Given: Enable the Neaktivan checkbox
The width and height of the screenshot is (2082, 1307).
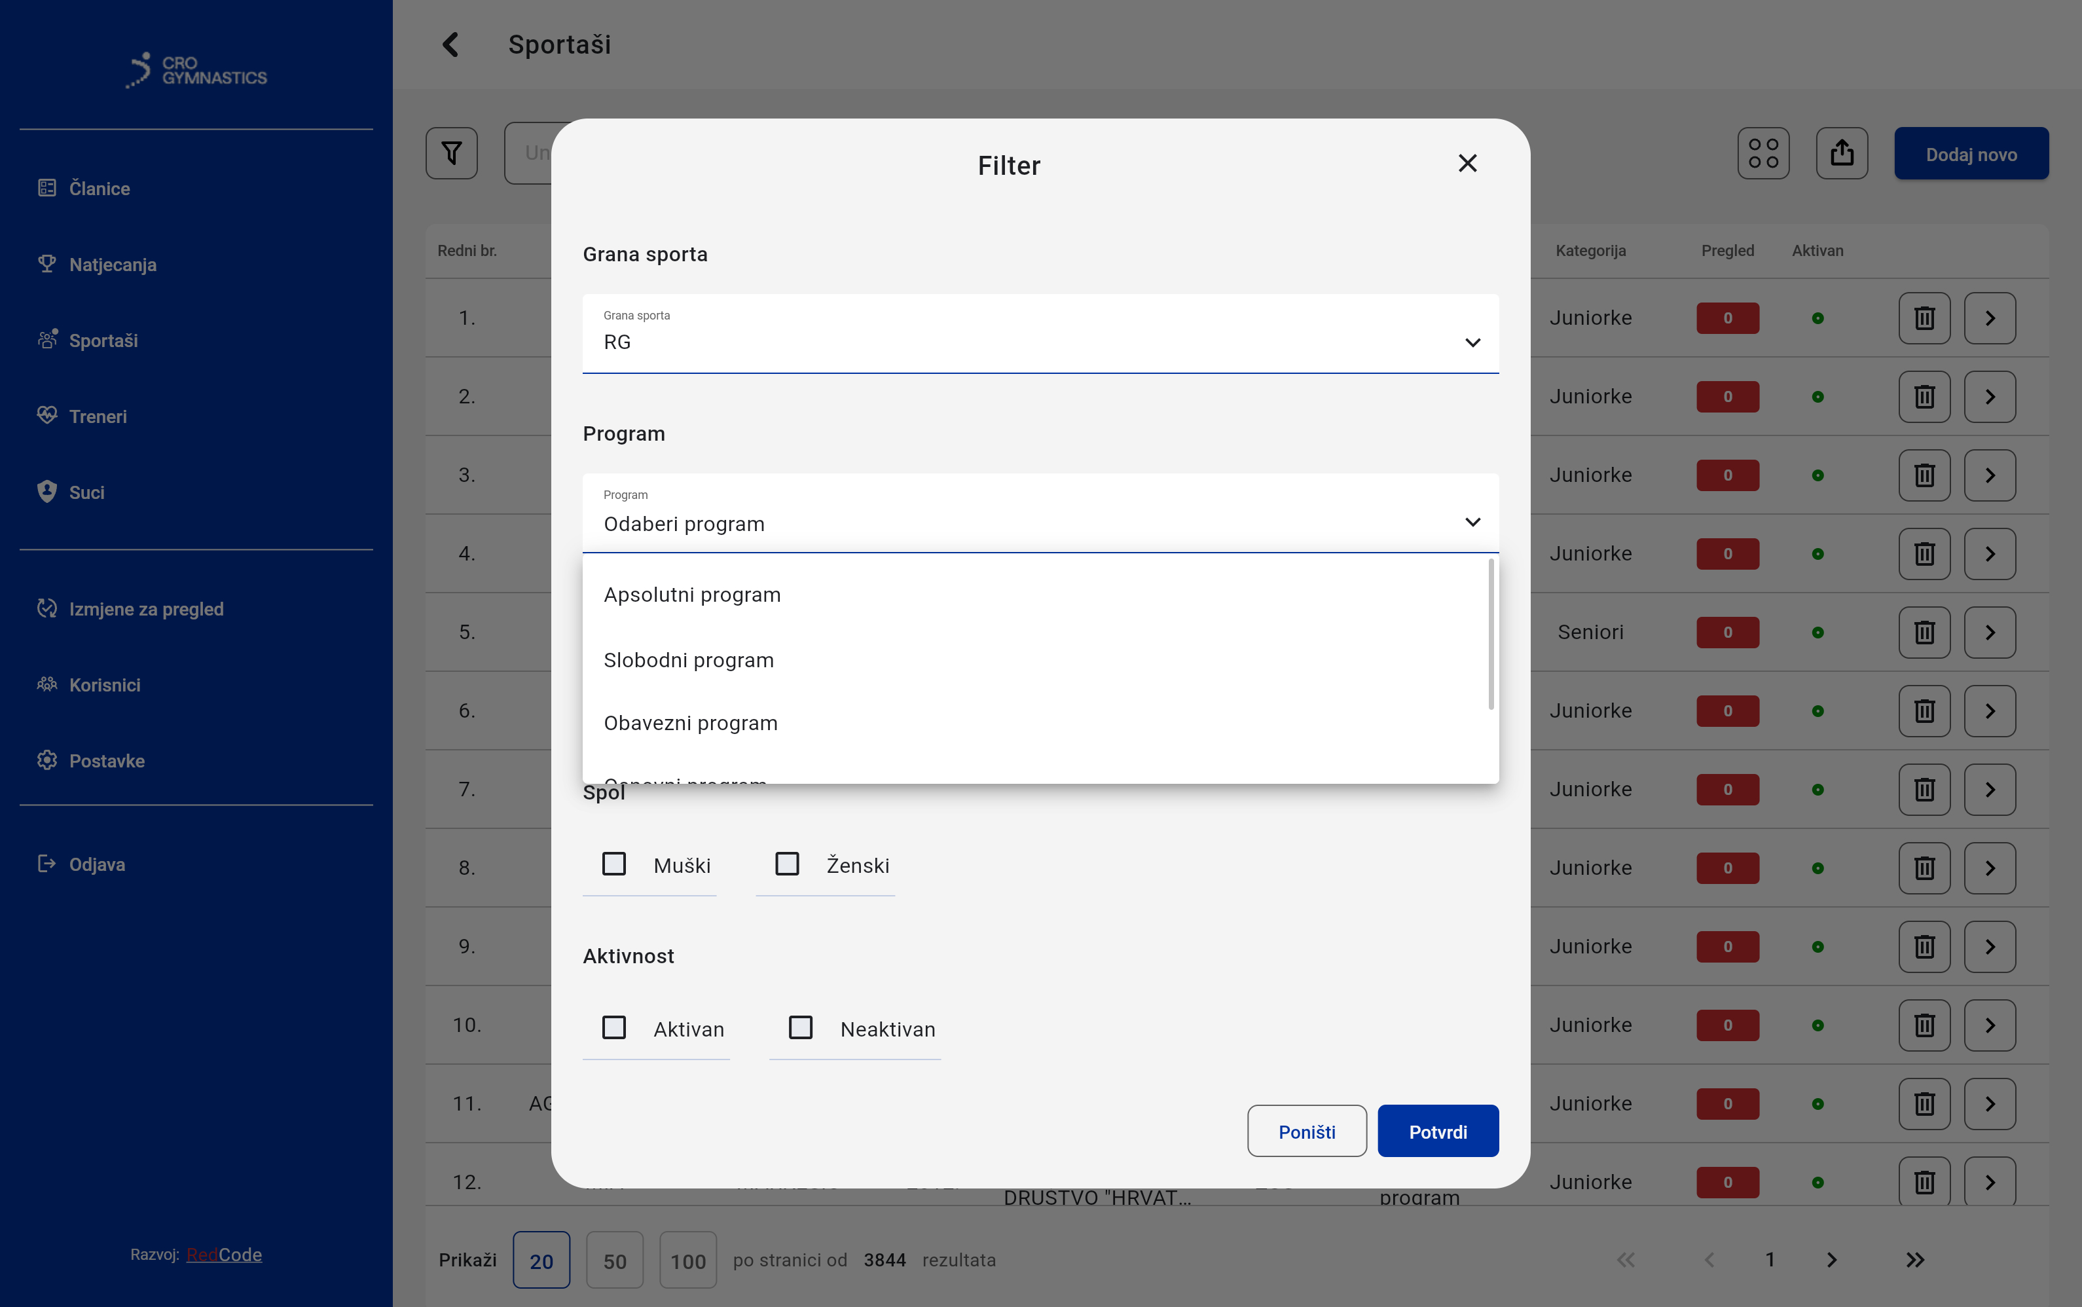Looking at the screenshot, I should pyautogui.click(x=800, y=1027).
